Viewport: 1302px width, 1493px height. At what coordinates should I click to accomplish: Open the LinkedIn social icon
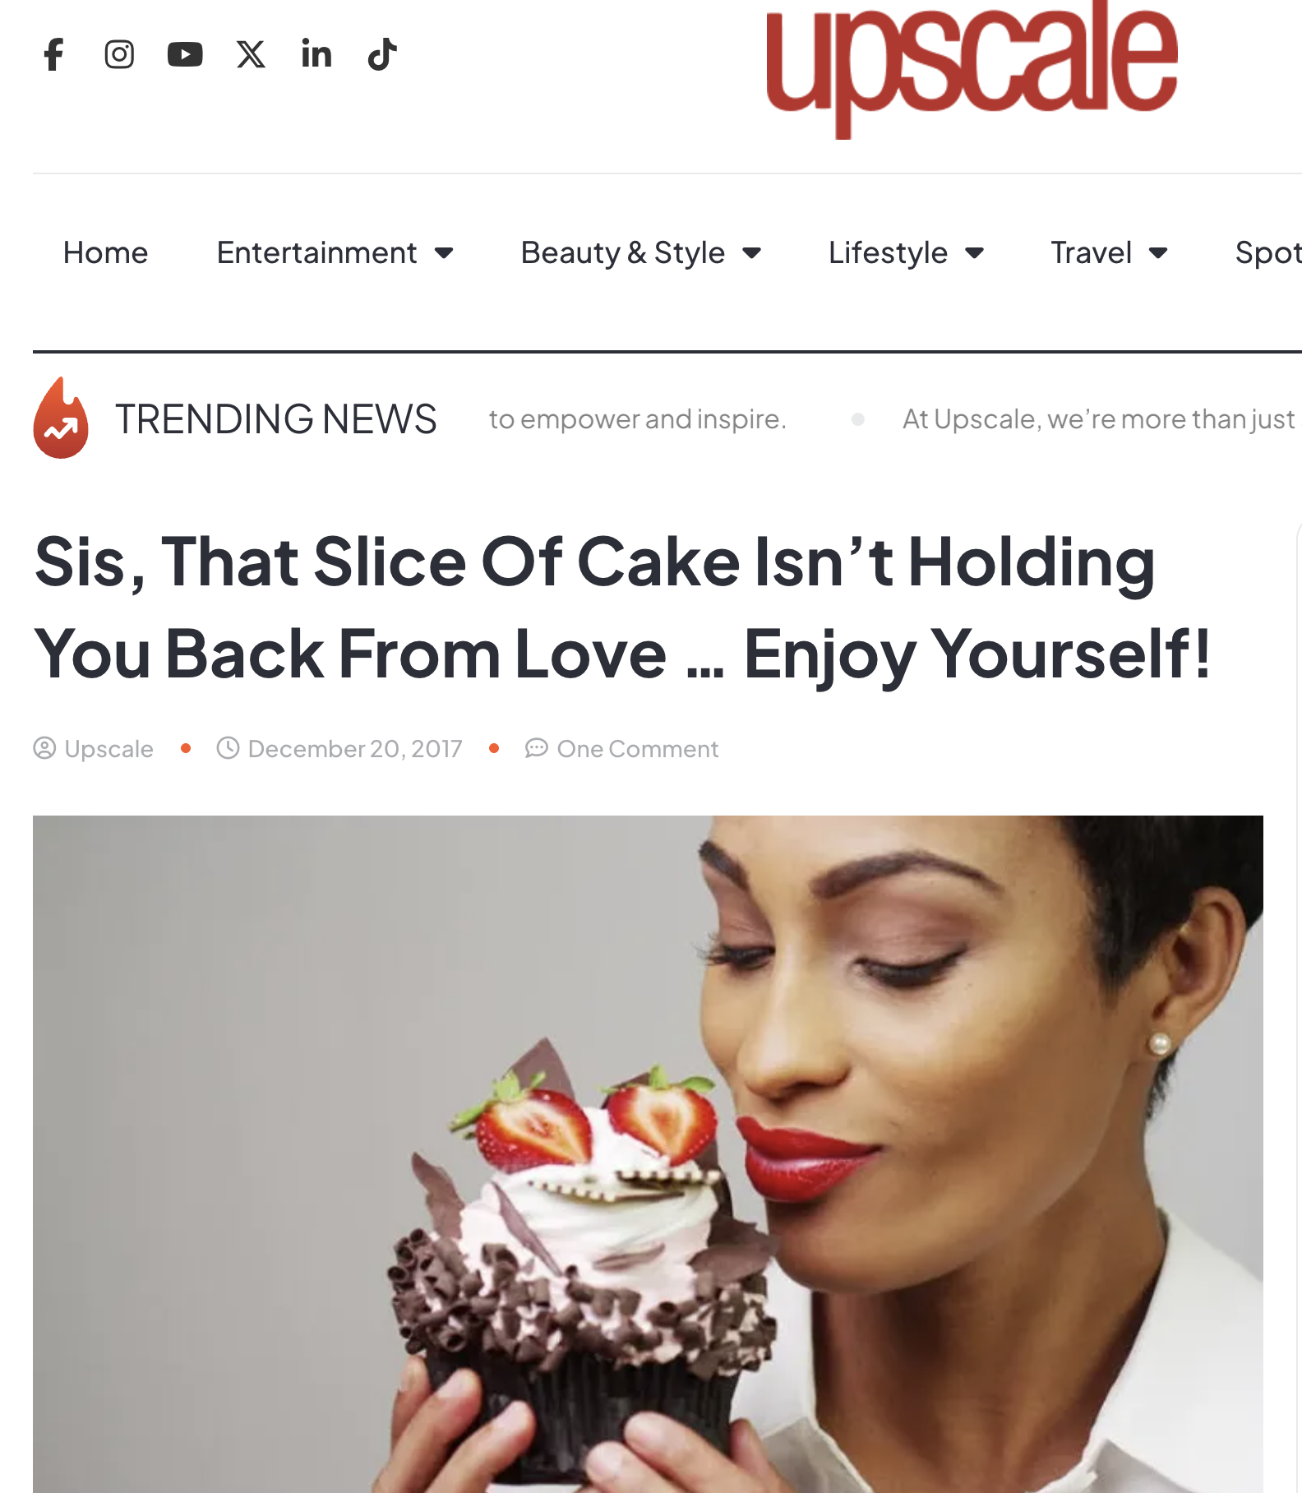tap(316, 54)
